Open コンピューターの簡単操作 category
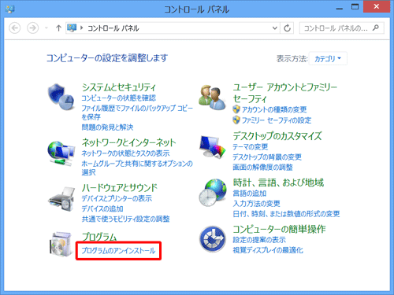 (279, 229)
